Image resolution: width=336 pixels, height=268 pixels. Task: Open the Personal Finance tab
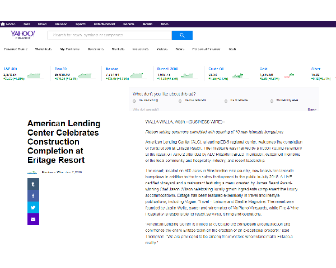click(x=206, y=49)
